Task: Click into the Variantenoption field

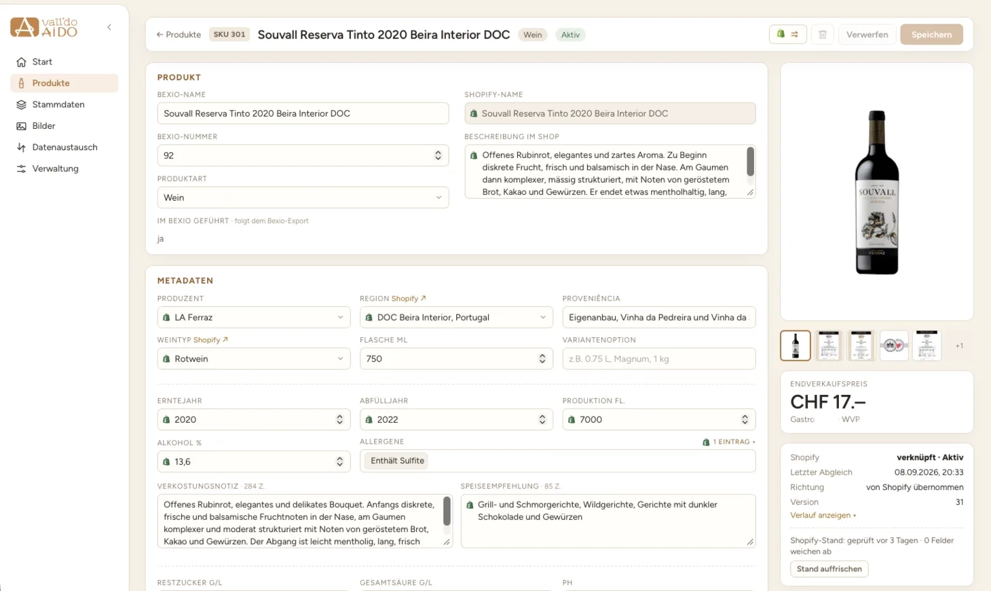Action: click(658, 359)
